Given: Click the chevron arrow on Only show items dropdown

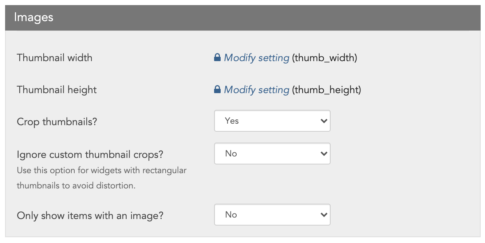Looking at the screenshot, I should pyautogui.click(x=324, y=215).
